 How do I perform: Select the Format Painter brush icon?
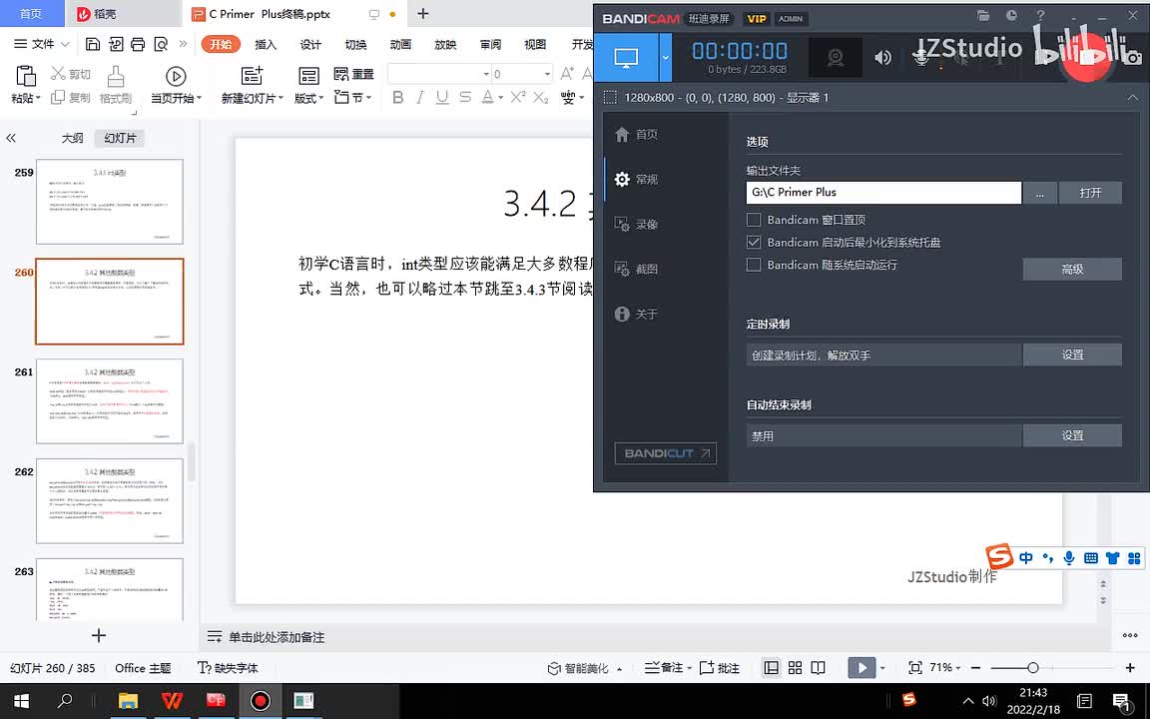[x=115, y=76]
